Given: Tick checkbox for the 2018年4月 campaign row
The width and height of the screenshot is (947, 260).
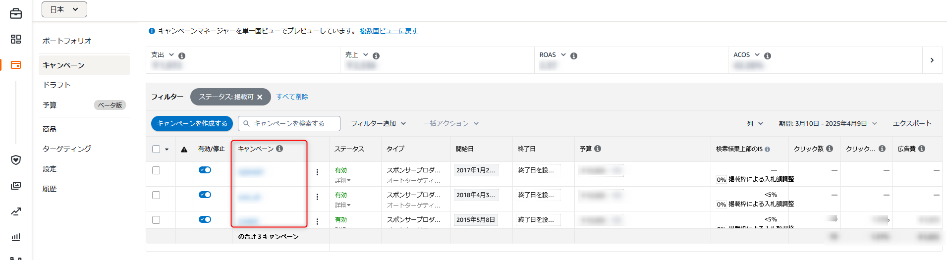Looking at the screenshot, I should pyautogui.click(x=156, y=195).
